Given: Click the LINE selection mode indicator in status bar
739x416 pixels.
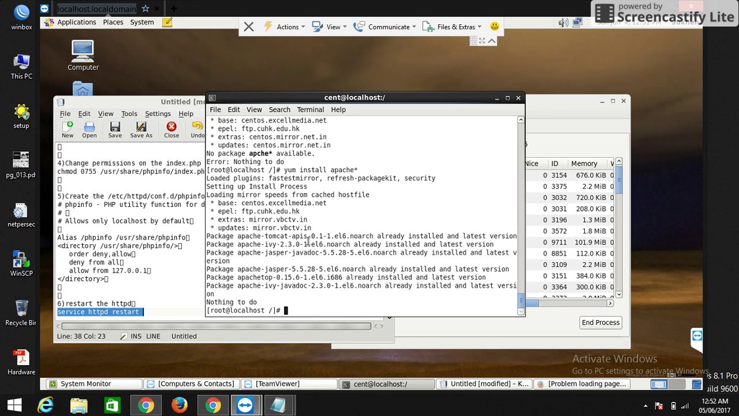Looking at the screenshot, I should coord(153,336).
